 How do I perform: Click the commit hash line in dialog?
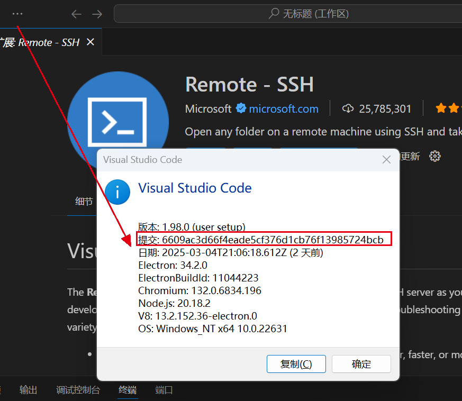coord(261,240)
